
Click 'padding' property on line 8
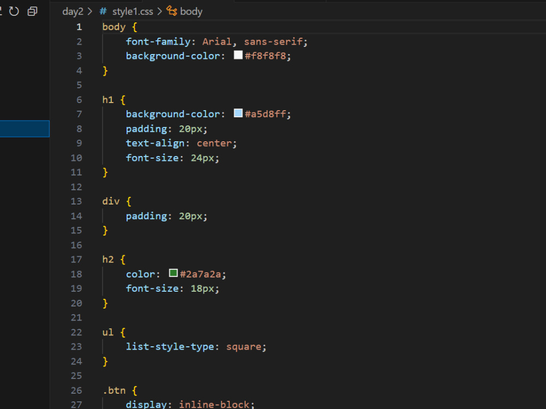[146, 129]
